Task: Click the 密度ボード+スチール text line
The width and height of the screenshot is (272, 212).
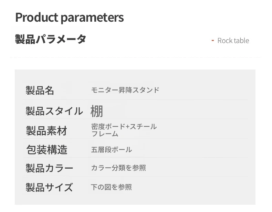Action: (x=124, y=127)
